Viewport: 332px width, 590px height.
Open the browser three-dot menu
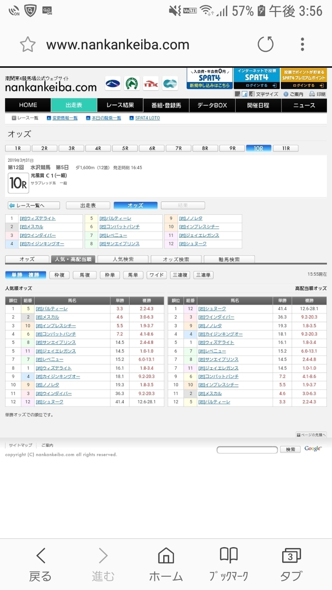[x=302, y=45]
